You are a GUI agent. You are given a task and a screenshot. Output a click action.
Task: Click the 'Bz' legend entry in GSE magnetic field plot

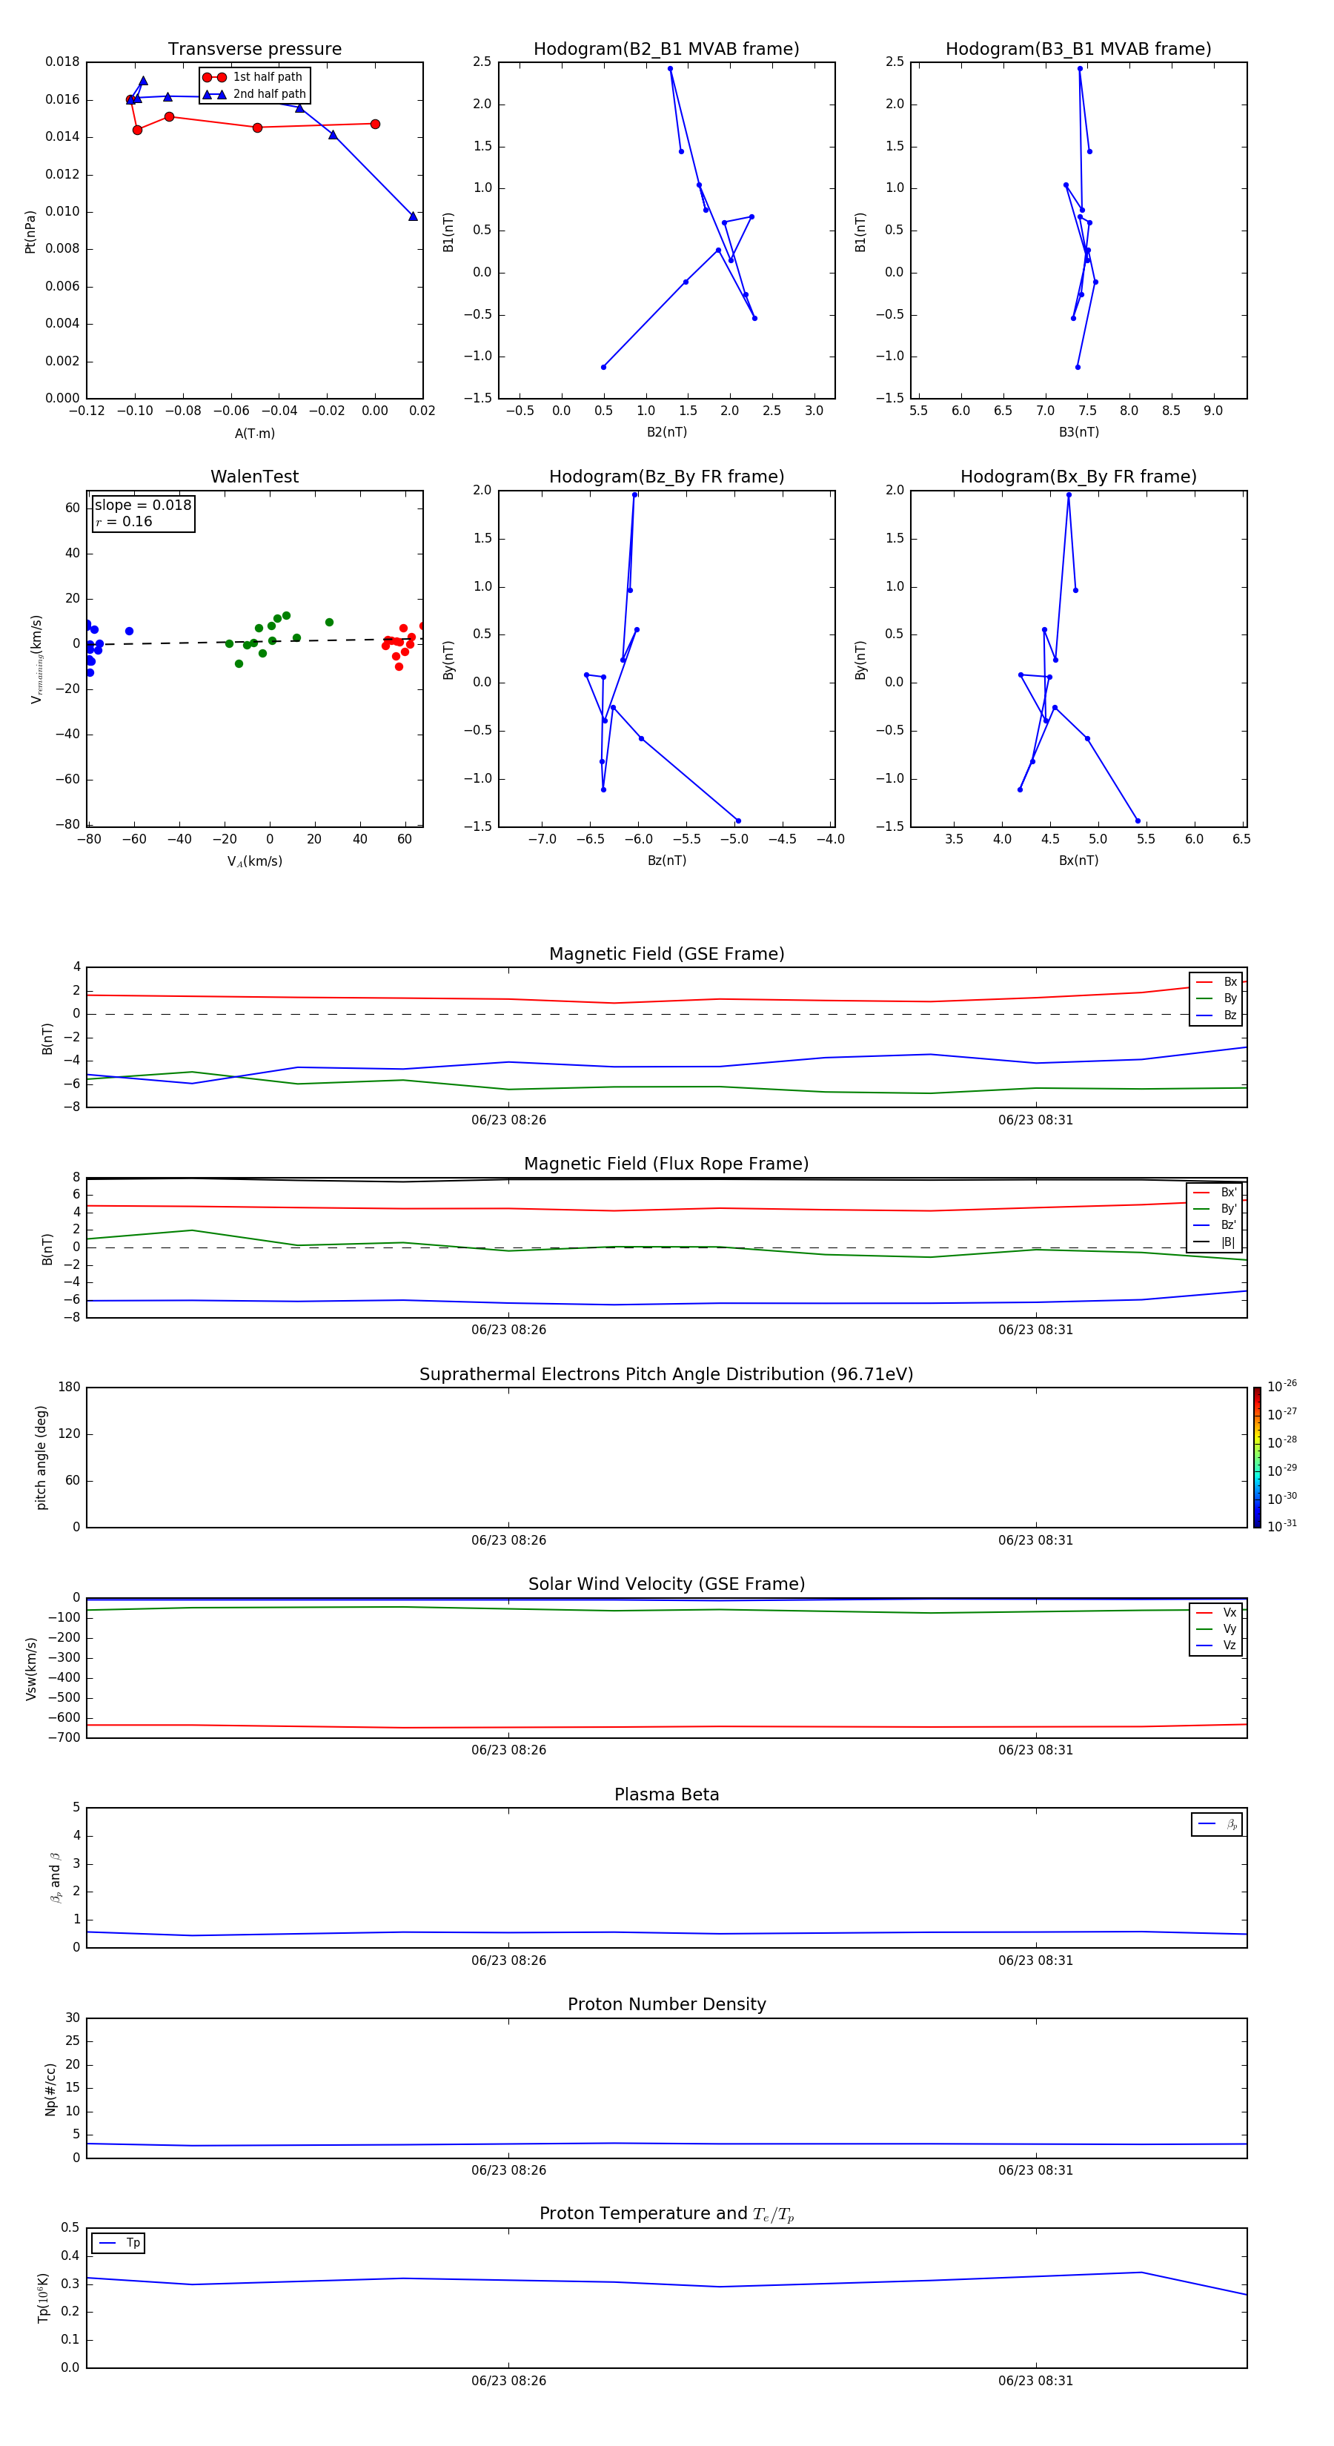tap(1216, 1015)
